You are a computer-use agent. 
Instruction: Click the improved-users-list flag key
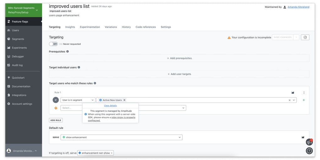60,11
